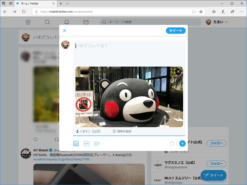
Task: Close the ホーム / Twitter tab
Action: pyautogui.click(x=53, y=3)
